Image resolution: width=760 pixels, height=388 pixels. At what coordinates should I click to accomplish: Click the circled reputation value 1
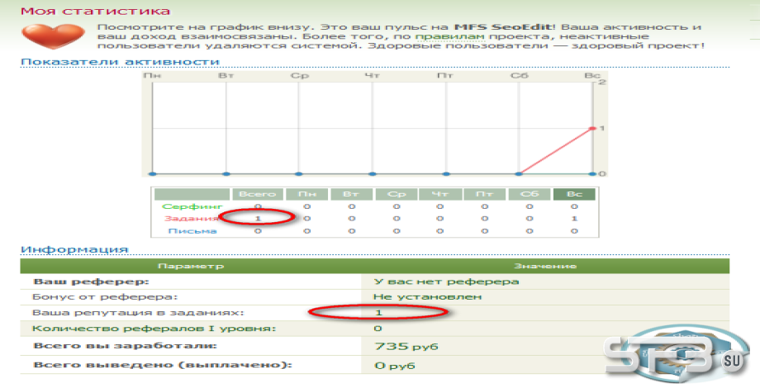click(x=378, y=313)
